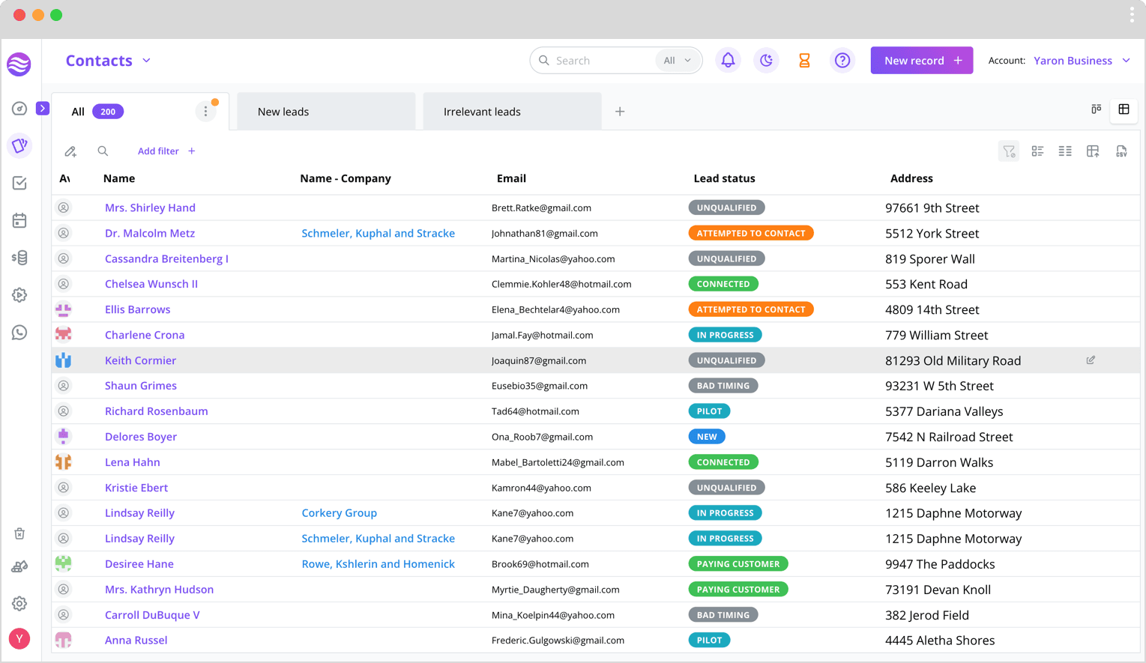Open the tasks checkmark icon in sidebar
Screen dimensions: 1146x663
pyautogui.click(x=19, y=183)
